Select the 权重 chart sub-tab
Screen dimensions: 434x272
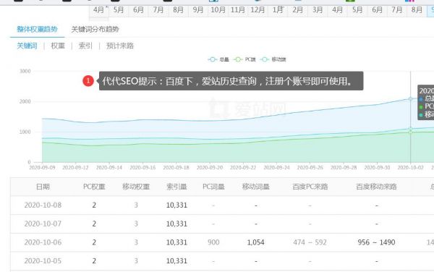point(58,46)
